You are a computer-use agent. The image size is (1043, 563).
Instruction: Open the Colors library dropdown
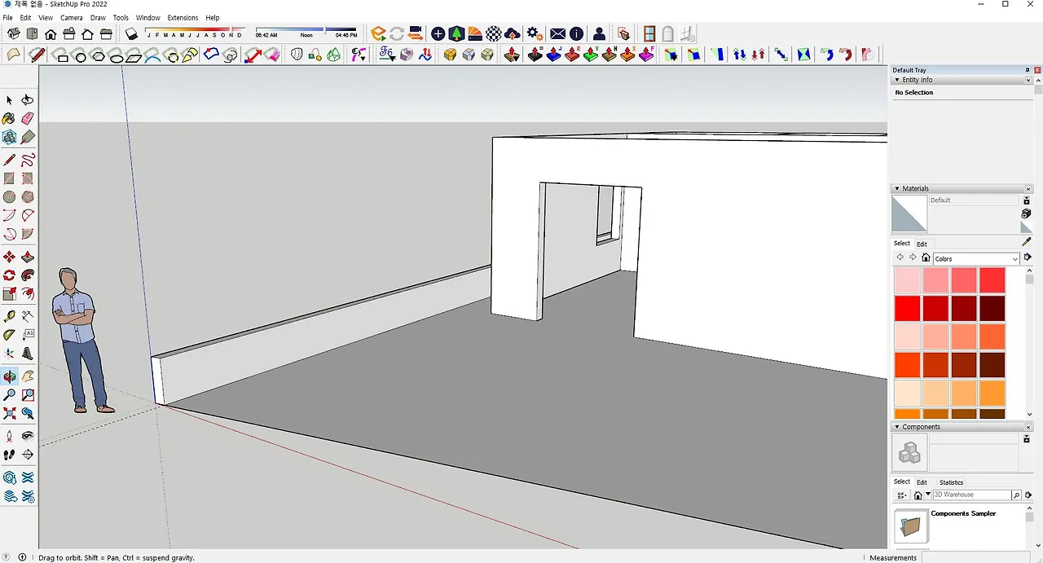coord(976,258)
